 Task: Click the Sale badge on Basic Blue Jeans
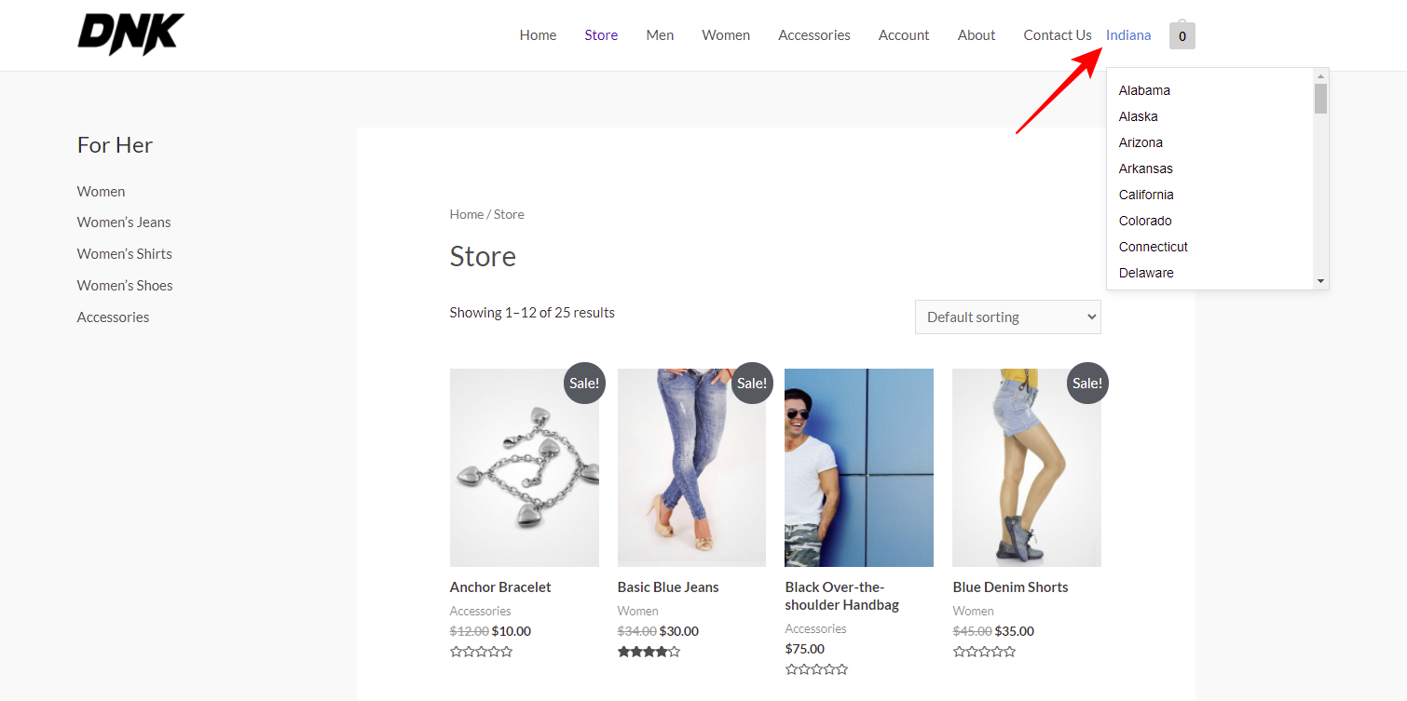751,383
